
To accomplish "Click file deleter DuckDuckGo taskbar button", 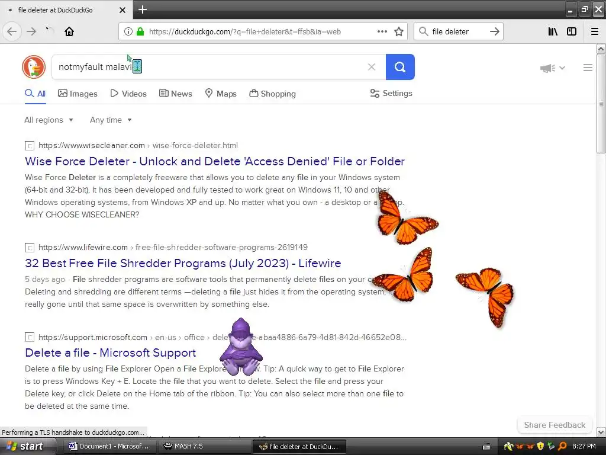I will 299,447.
